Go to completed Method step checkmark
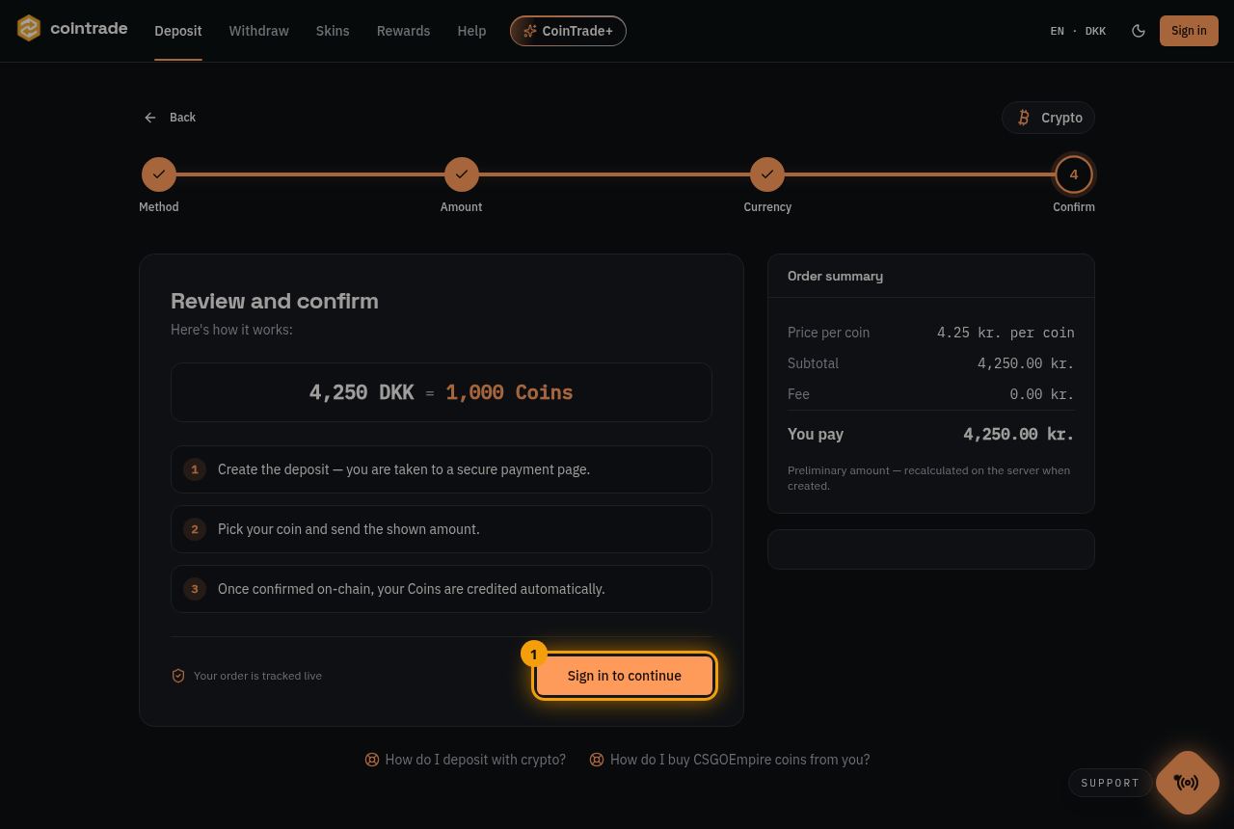This screenshot has width=1234, height=829. (x=159, y=174)
